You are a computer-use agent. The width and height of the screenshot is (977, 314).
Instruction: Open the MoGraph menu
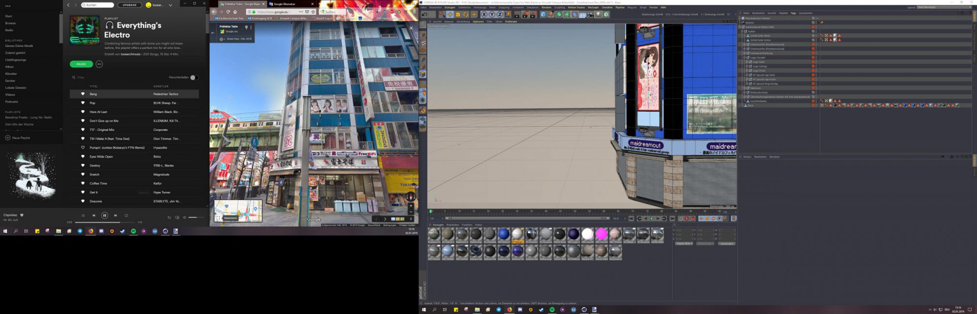[593, 7]
